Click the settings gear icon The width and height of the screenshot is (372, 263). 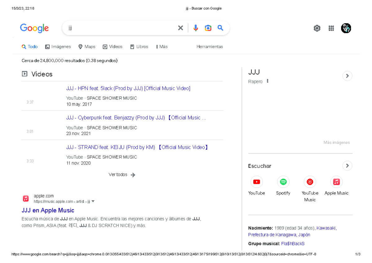317,28
